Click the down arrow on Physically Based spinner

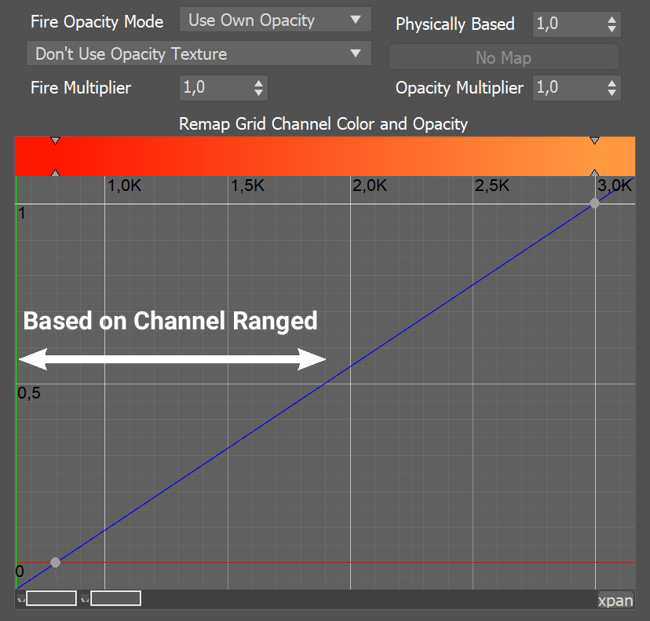click(613, 29)
